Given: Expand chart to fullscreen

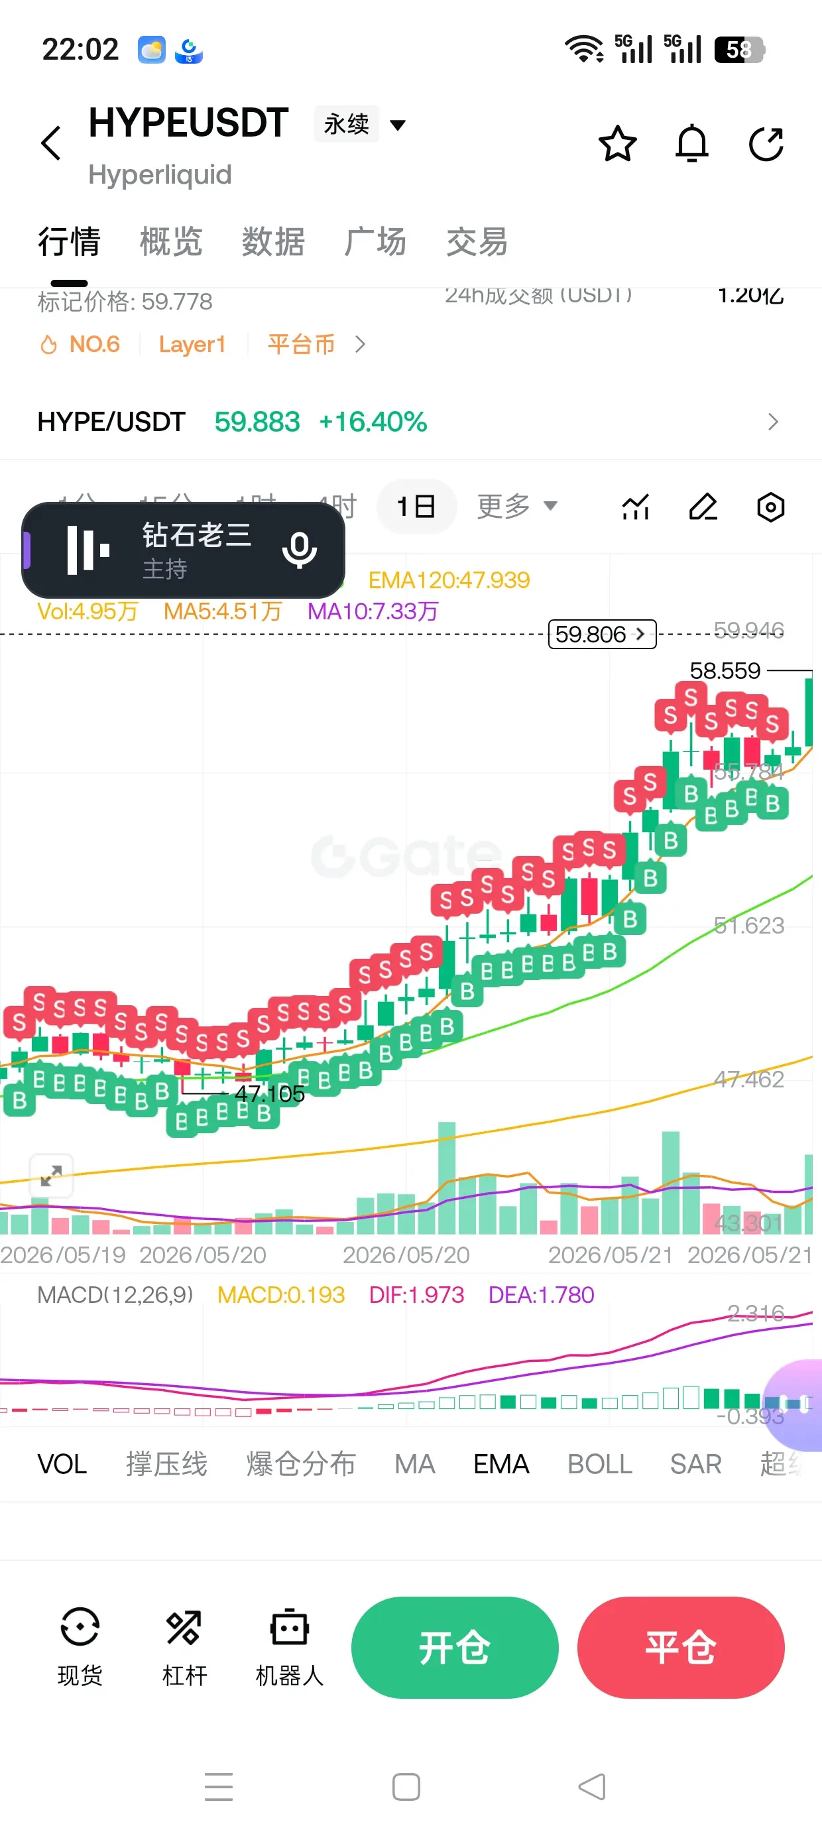Looking at the screenshot, I should pyautogui.click(x=52, y=1175).
